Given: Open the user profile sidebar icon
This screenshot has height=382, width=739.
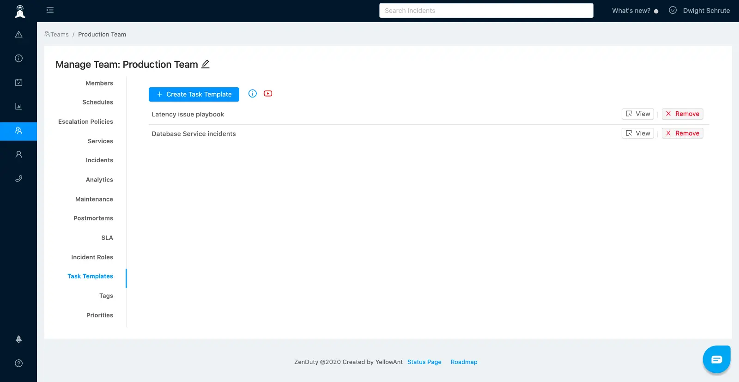Looking at the screenshot, I should tap(18, 154).
